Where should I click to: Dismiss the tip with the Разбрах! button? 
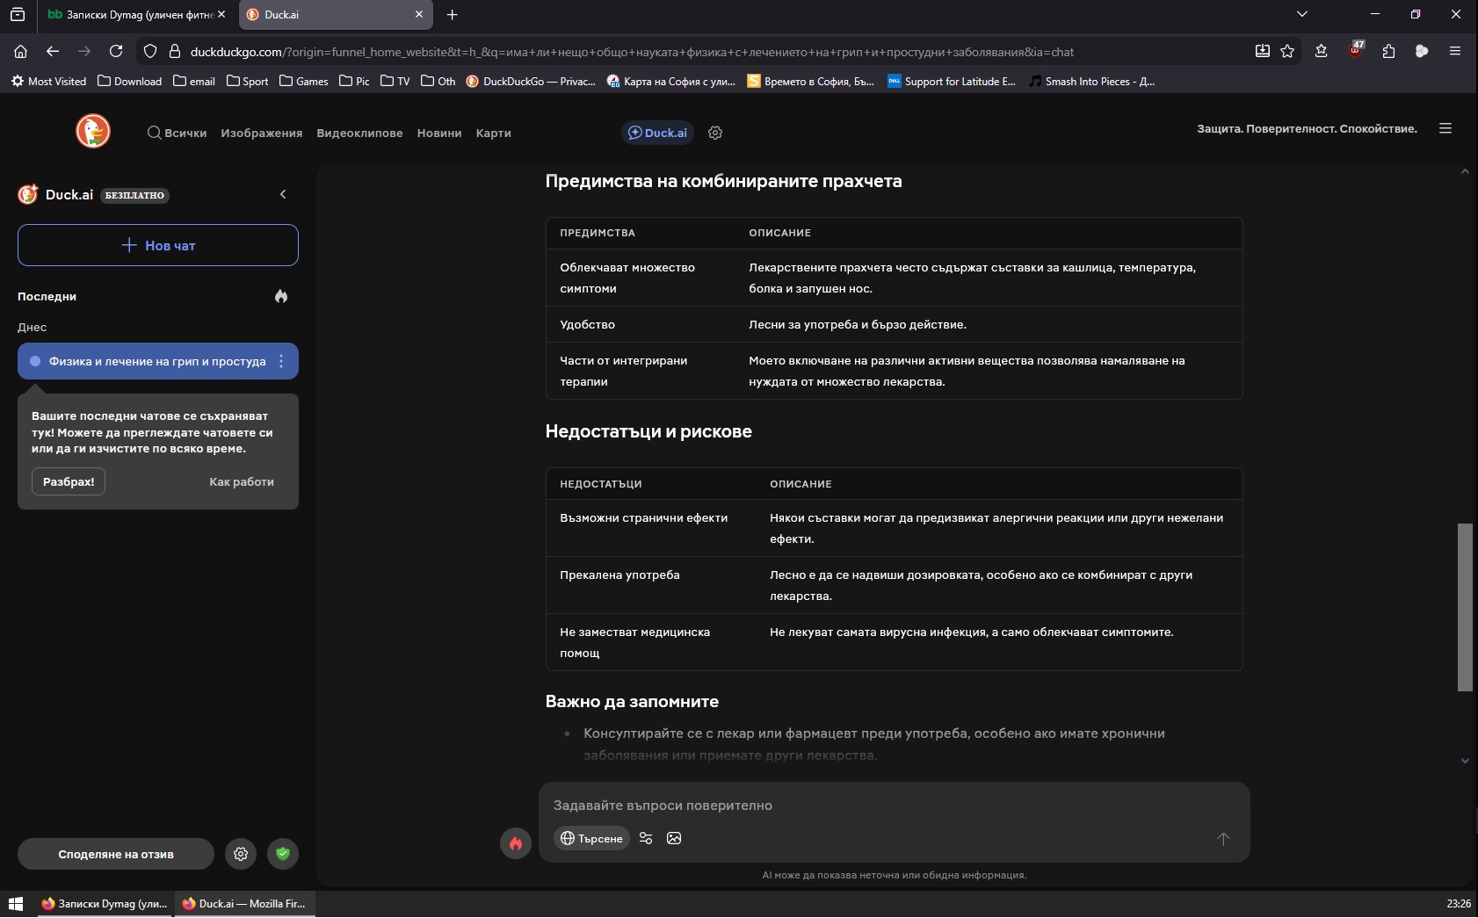pos(69,481)
